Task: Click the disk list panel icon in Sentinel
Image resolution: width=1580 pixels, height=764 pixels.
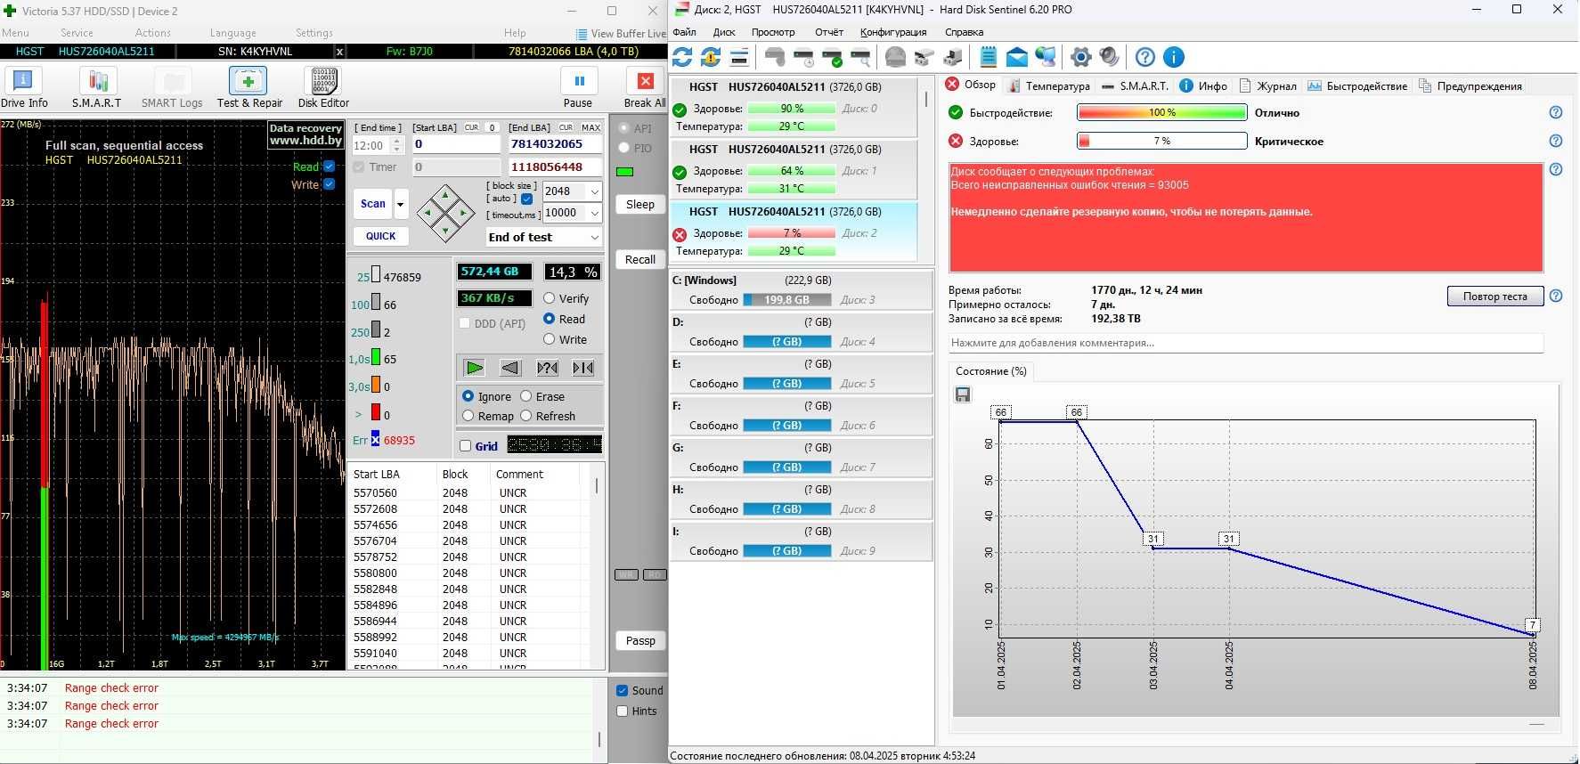Action: [x=739, y=58]
